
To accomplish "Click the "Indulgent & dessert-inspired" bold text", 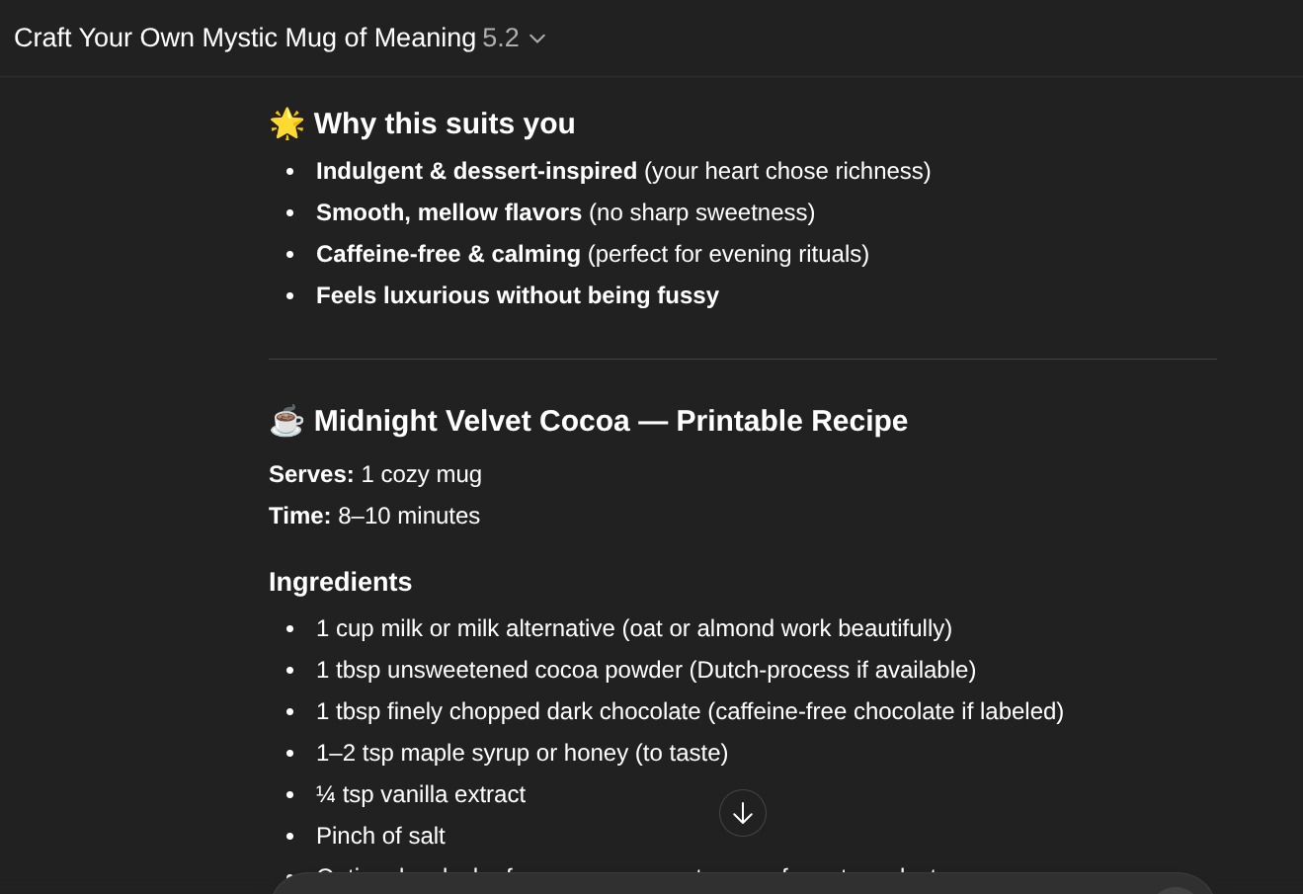I will pyautogui.click(x=476, y=171).
